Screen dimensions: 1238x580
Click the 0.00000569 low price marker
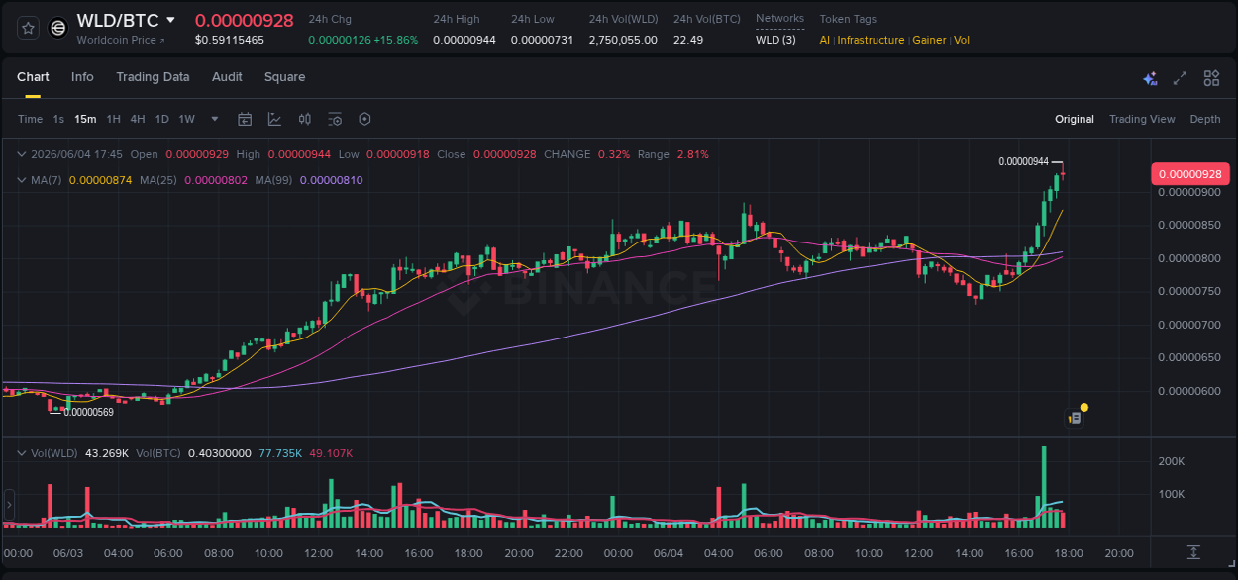point(88,412)
